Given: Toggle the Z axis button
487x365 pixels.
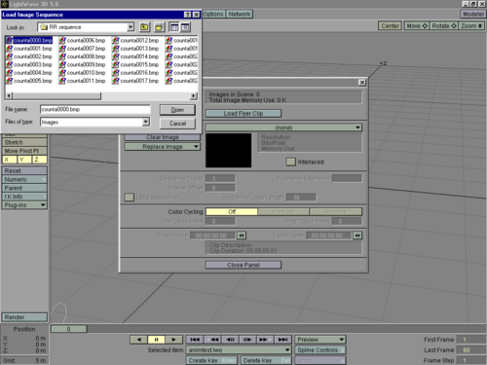Looking at the screenshot, I should 40,160.
